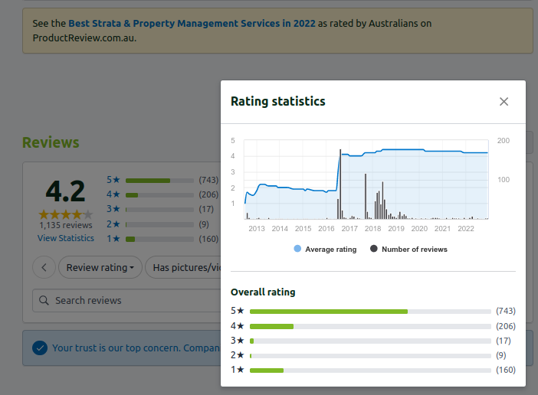Filter by 4-star bar in dialog

[370, 326]
